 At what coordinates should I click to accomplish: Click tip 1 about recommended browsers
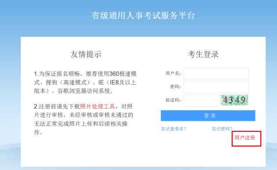[85, 82]
